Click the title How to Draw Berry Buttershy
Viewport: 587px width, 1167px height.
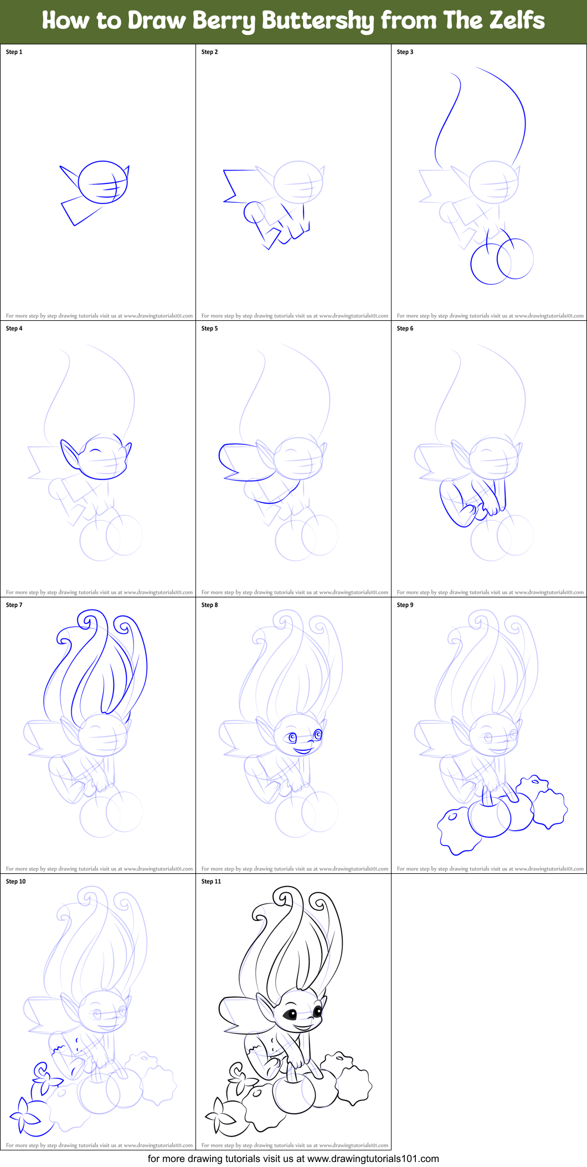pos(293,21)
